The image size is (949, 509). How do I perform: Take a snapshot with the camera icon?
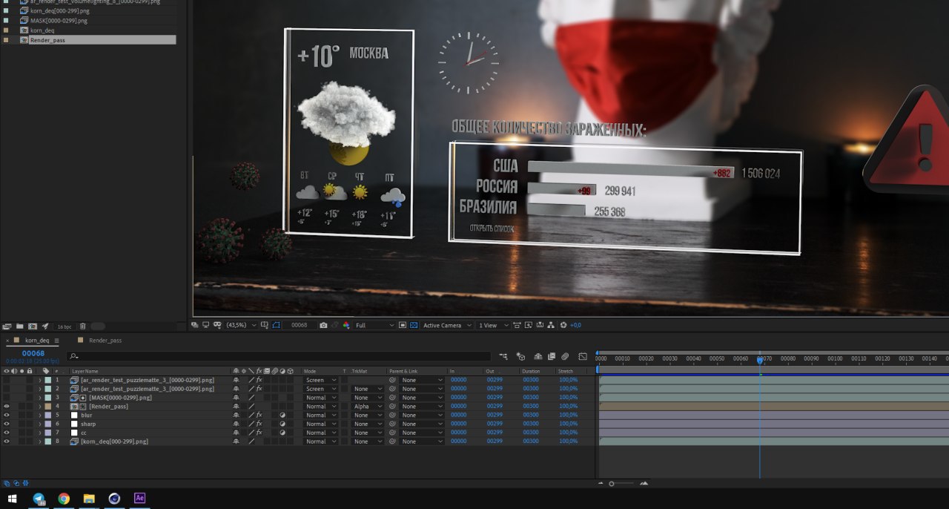pos(323,325)
